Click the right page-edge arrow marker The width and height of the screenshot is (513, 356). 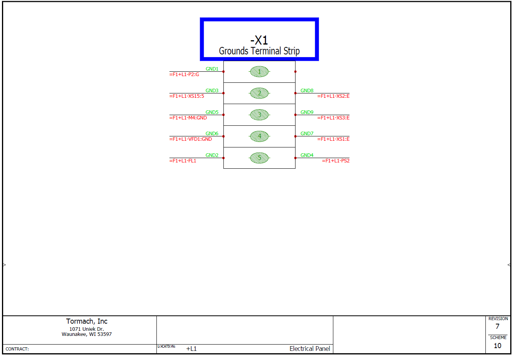[509, 265]
